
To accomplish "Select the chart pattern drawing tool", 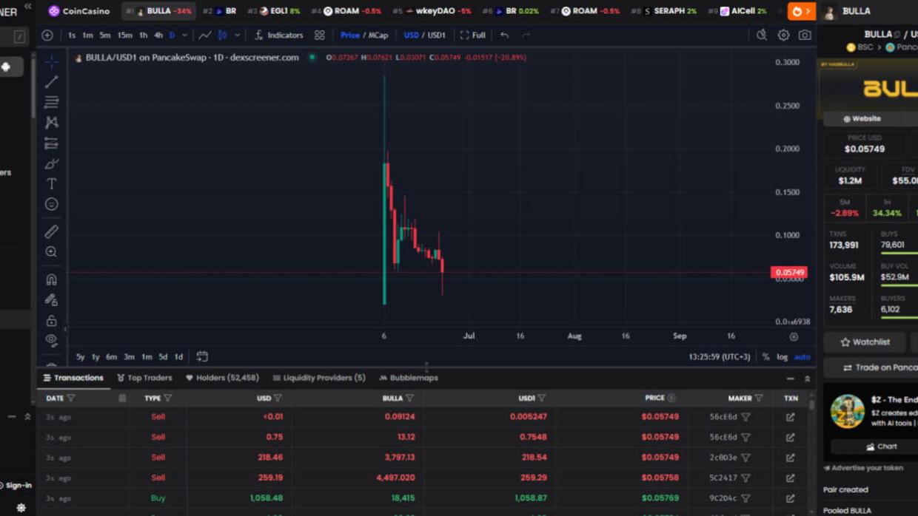I will click(x=51, y=122).
